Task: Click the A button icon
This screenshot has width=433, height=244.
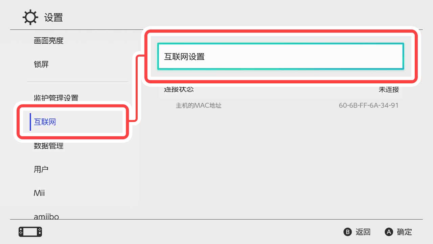Action: click(389, 232)
